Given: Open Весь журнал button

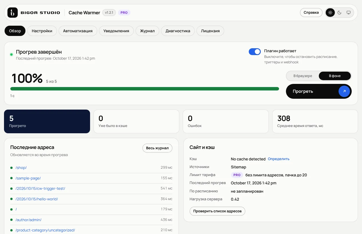Looking at the screenshot, I should (158, 148).
